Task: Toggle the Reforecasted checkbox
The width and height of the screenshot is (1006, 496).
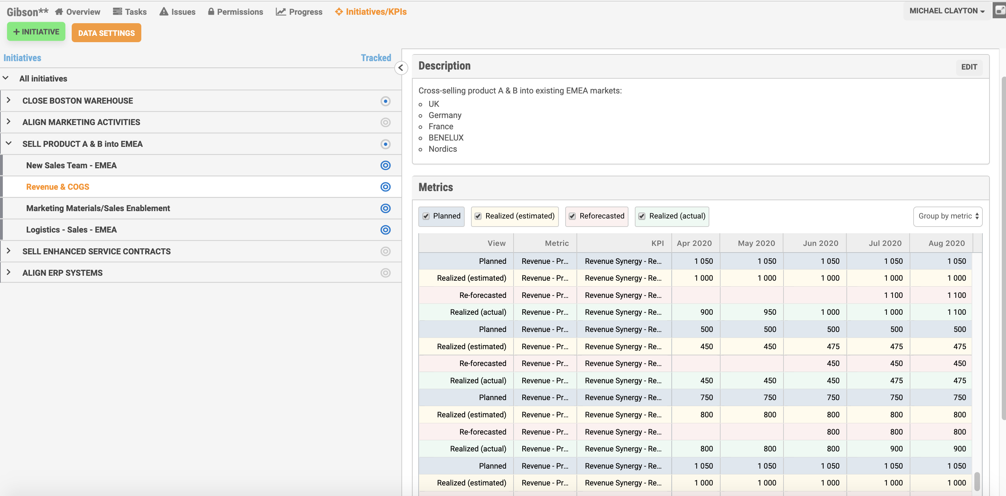Action: pos(572,216)
